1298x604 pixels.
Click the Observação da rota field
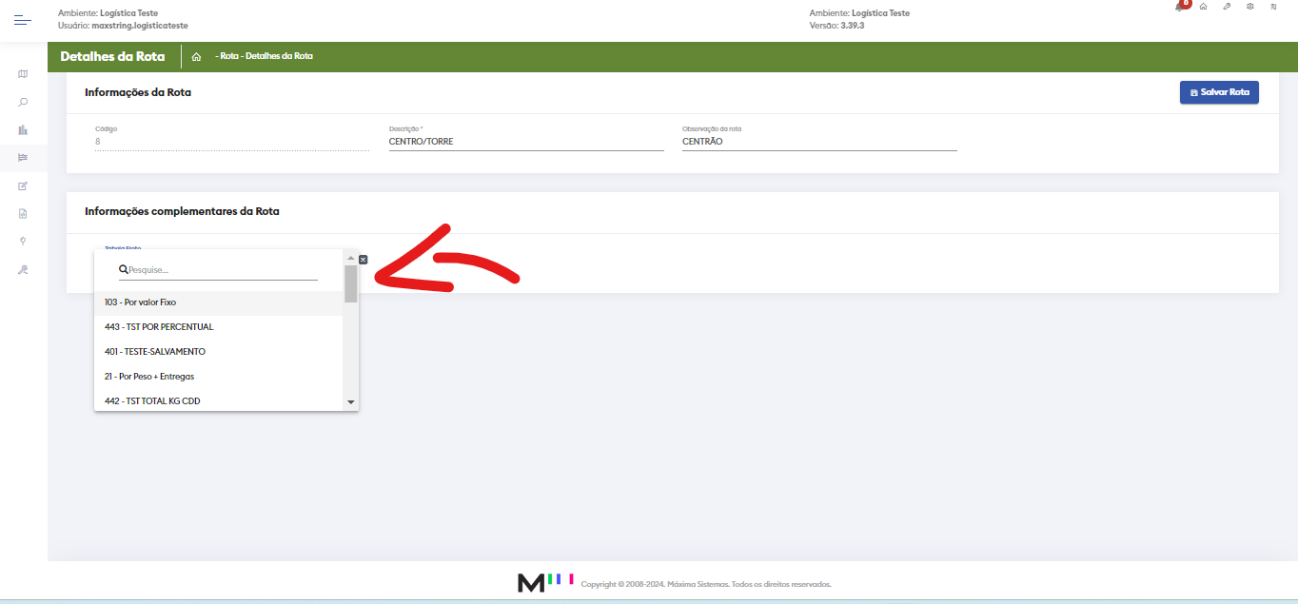[x=819, y=142]
